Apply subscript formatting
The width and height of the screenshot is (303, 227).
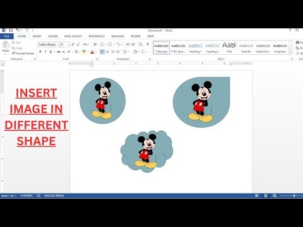[x=64, y=52]
